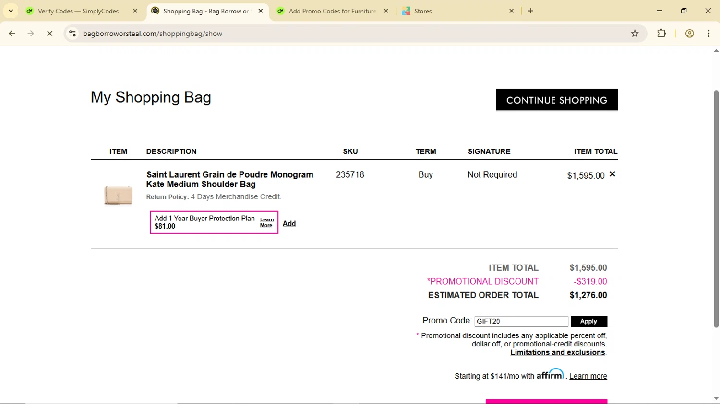The image size is (720, 404).
Task: Go forward to next page
Action: [31, 34]
